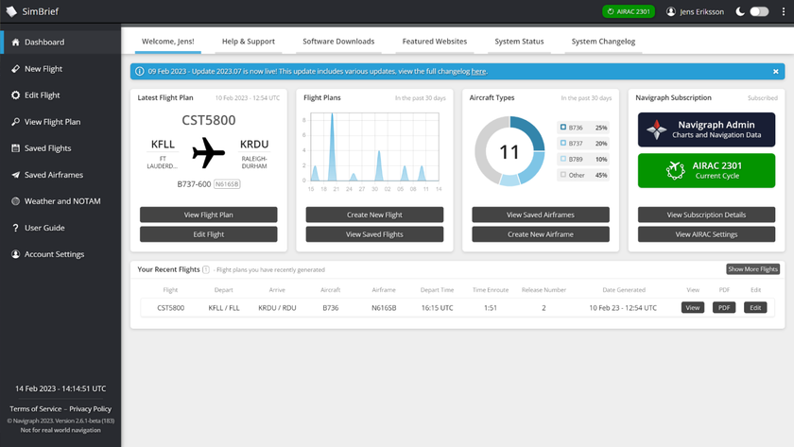The image size is (794, 447).
Task: Open the three-dot options menu
Action: pos(784,11)
